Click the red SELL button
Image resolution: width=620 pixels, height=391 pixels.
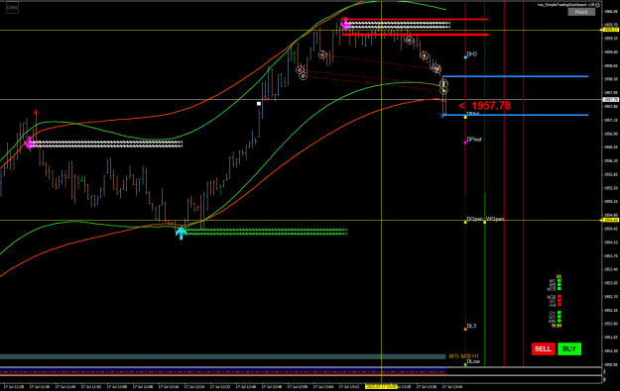pyautogui.click(x=543, y=348)
